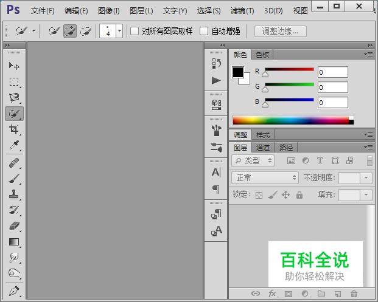
Task: Select the Crop tool
Action: tap(14, 129)
